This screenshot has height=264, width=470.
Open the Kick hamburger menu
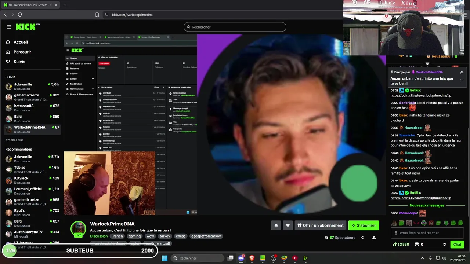coord(9,27)
